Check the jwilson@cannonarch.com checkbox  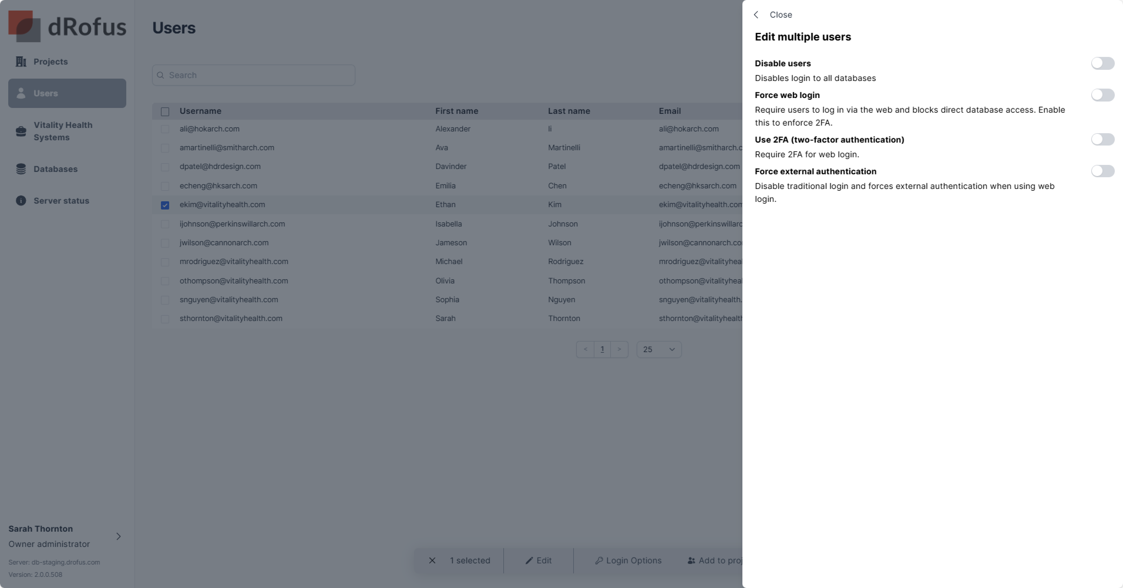tap(165, 243)
